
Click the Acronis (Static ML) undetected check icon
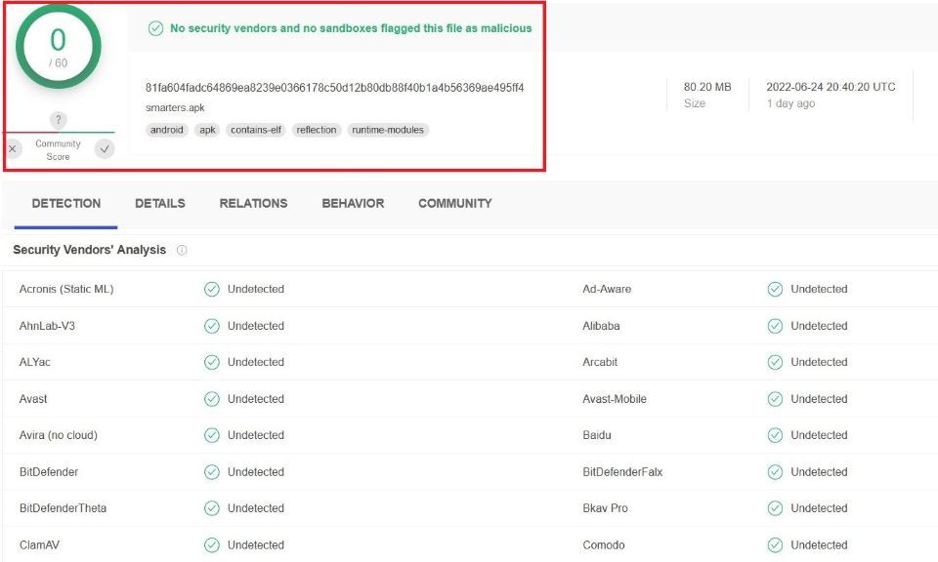[x=212, y=289]
